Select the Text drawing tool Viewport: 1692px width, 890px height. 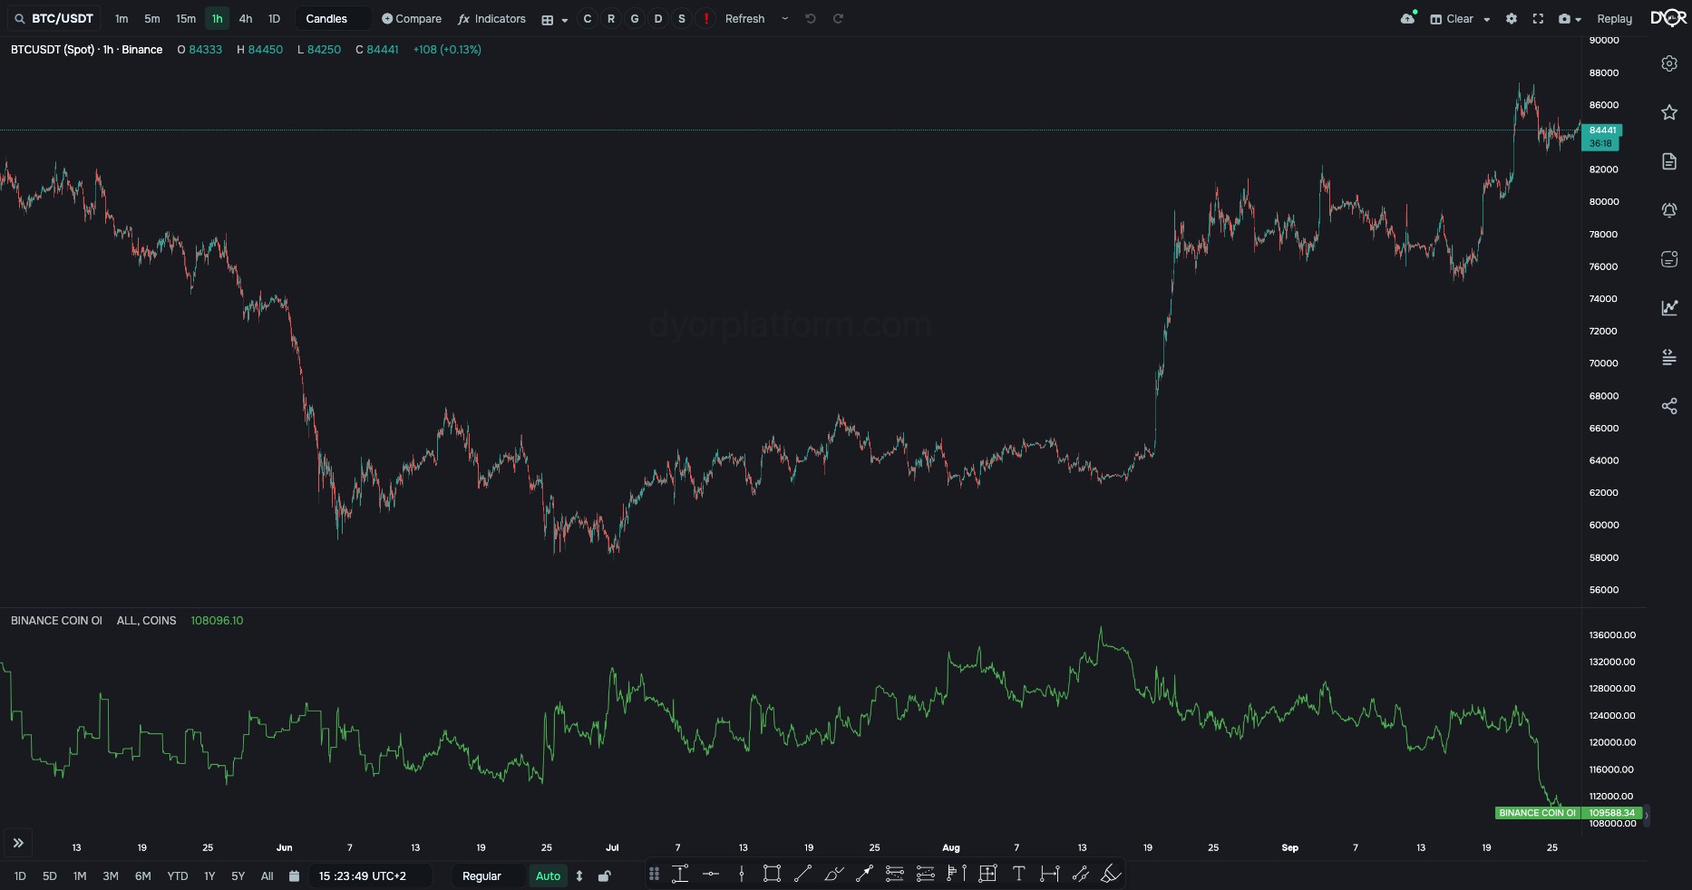point(1019,874)
